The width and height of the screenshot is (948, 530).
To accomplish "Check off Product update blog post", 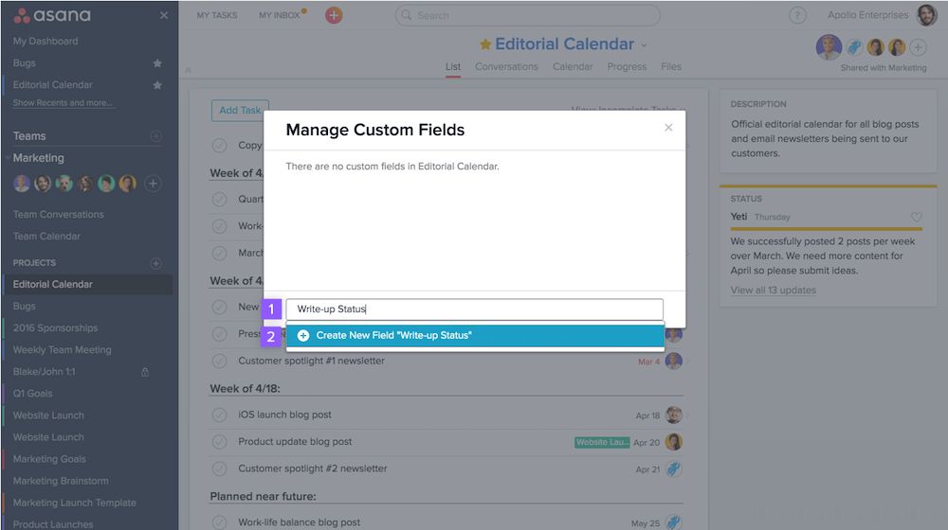I will tap(219, 442).
